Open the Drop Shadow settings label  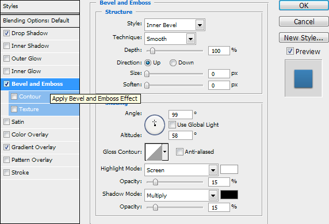[x=29, y=33]
